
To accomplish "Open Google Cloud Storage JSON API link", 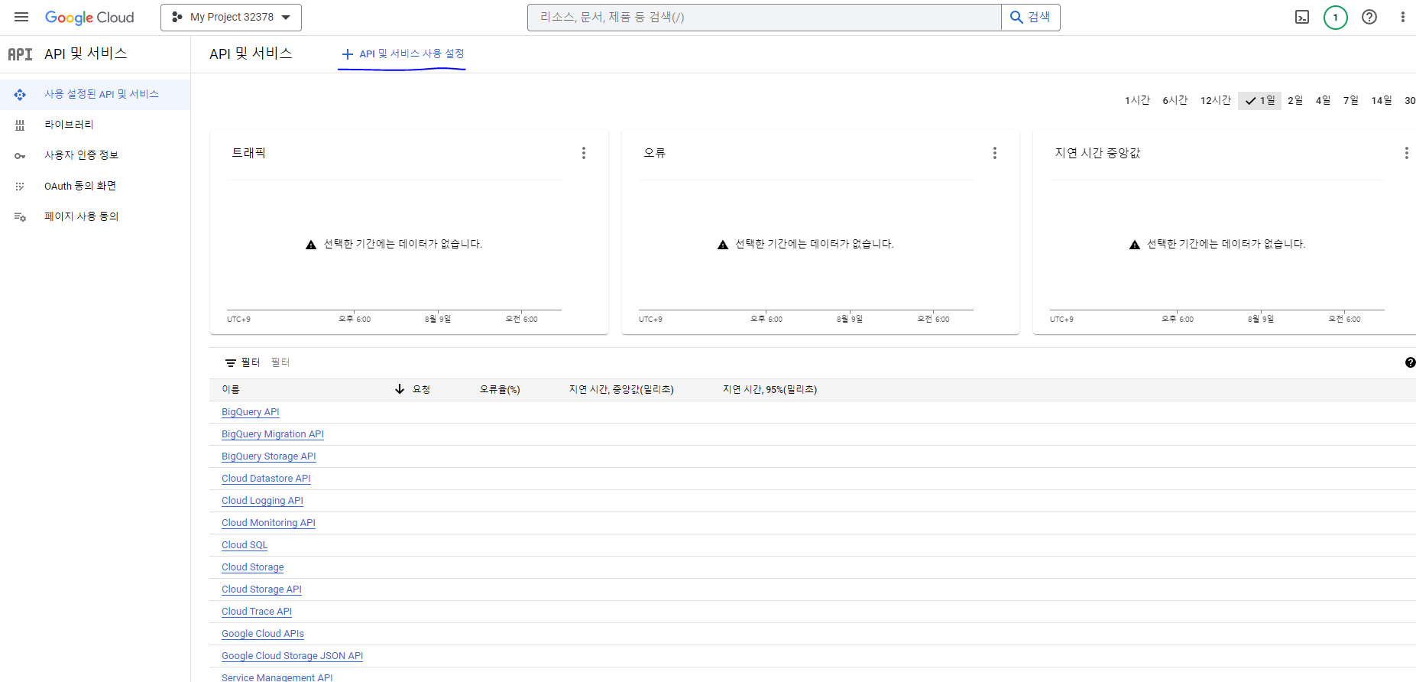I will pyautogui.click(x=292, y=656).
